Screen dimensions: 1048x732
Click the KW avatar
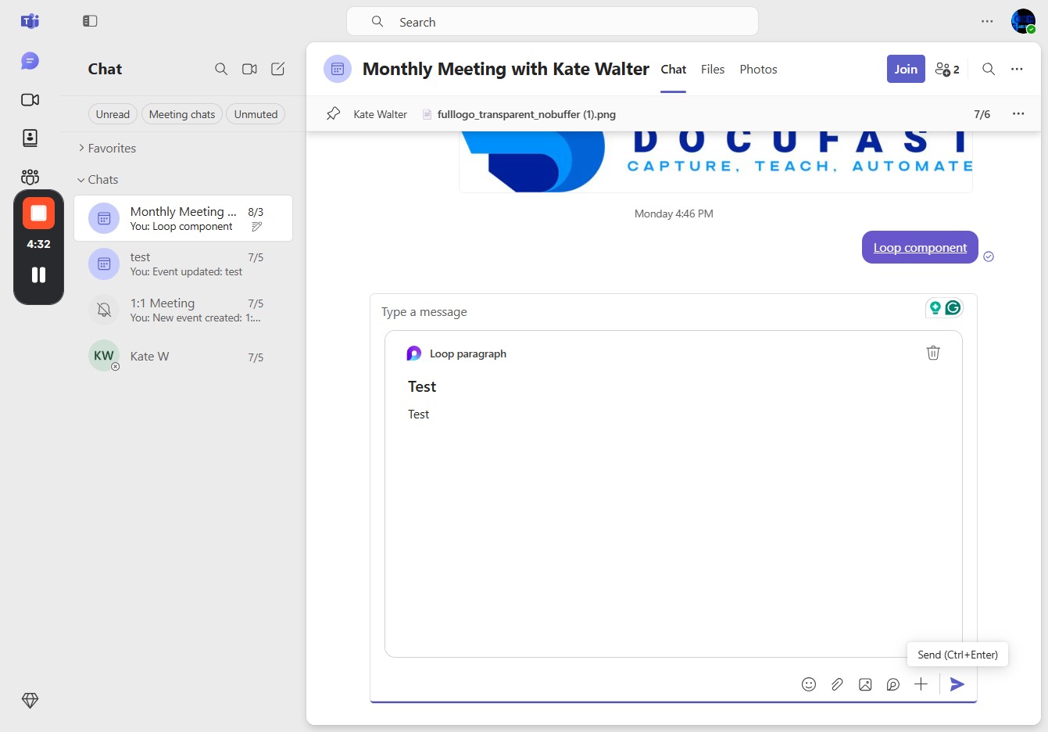coord(104,356)
